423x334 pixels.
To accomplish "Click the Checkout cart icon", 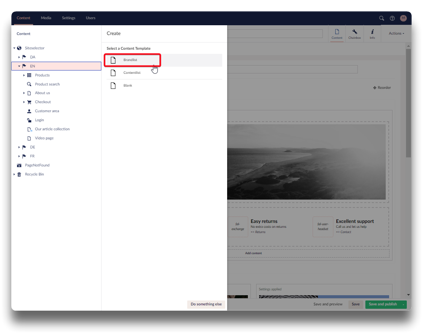I will 29,102.
